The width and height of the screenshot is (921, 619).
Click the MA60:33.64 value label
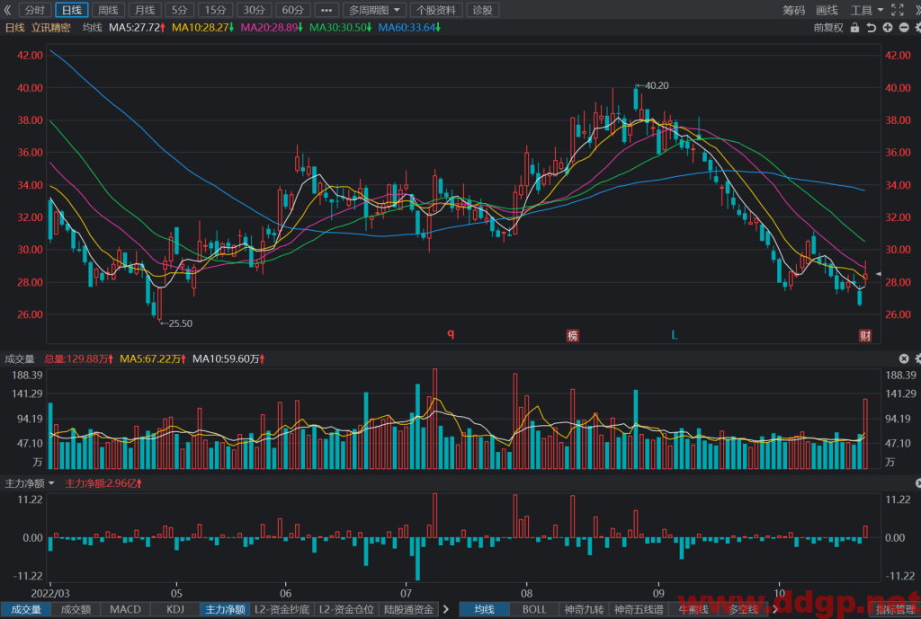[409, 28]
